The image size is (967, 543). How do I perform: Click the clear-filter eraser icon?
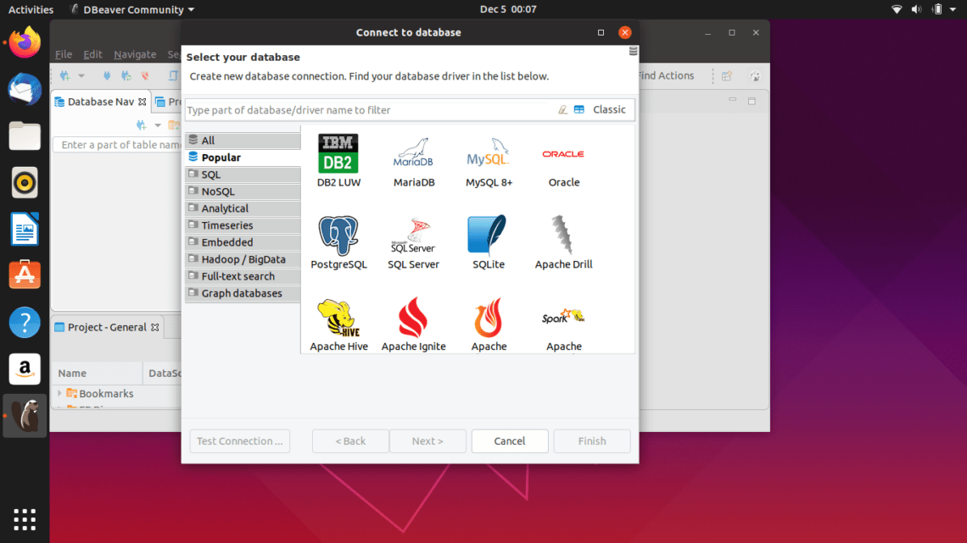tap(562, 109)
